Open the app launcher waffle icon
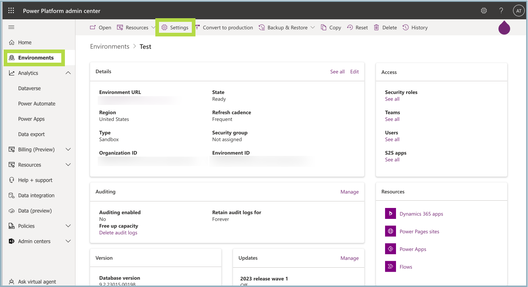 (11, 11)
